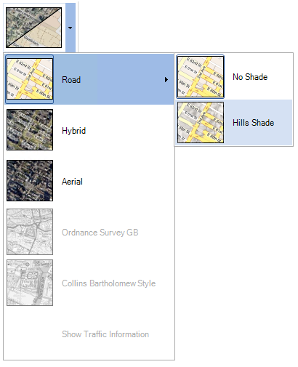Select Collins Bartholomew Style label
Image resolution: width=298 pixels, height=367 pixels.
pos(108,283)
